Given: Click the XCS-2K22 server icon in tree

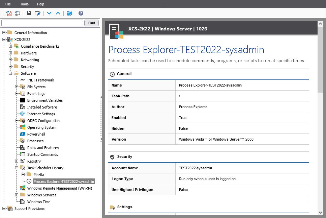Looking at the screenshot, I should tap(10, 40).
